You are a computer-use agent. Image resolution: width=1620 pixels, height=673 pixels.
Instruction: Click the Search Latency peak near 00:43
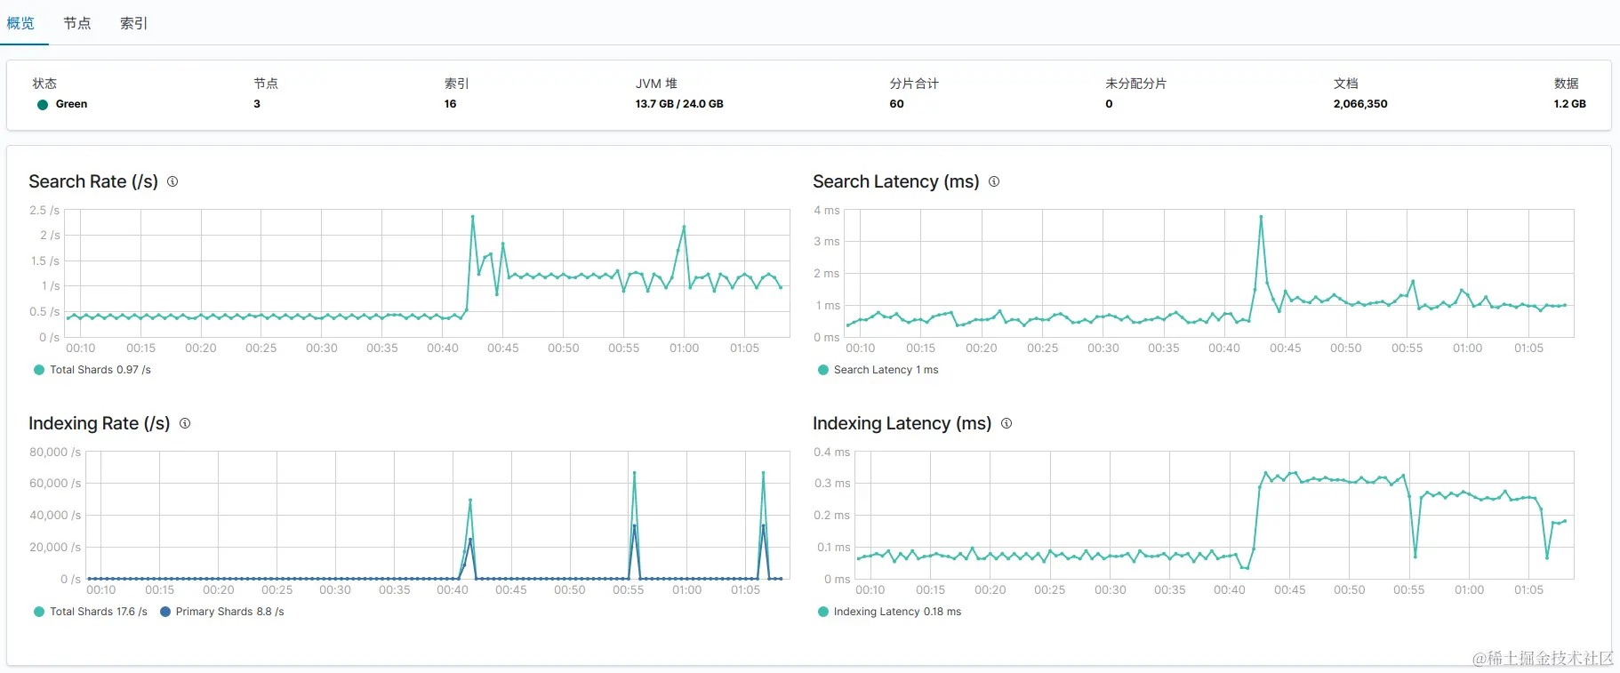point(1261,217)
